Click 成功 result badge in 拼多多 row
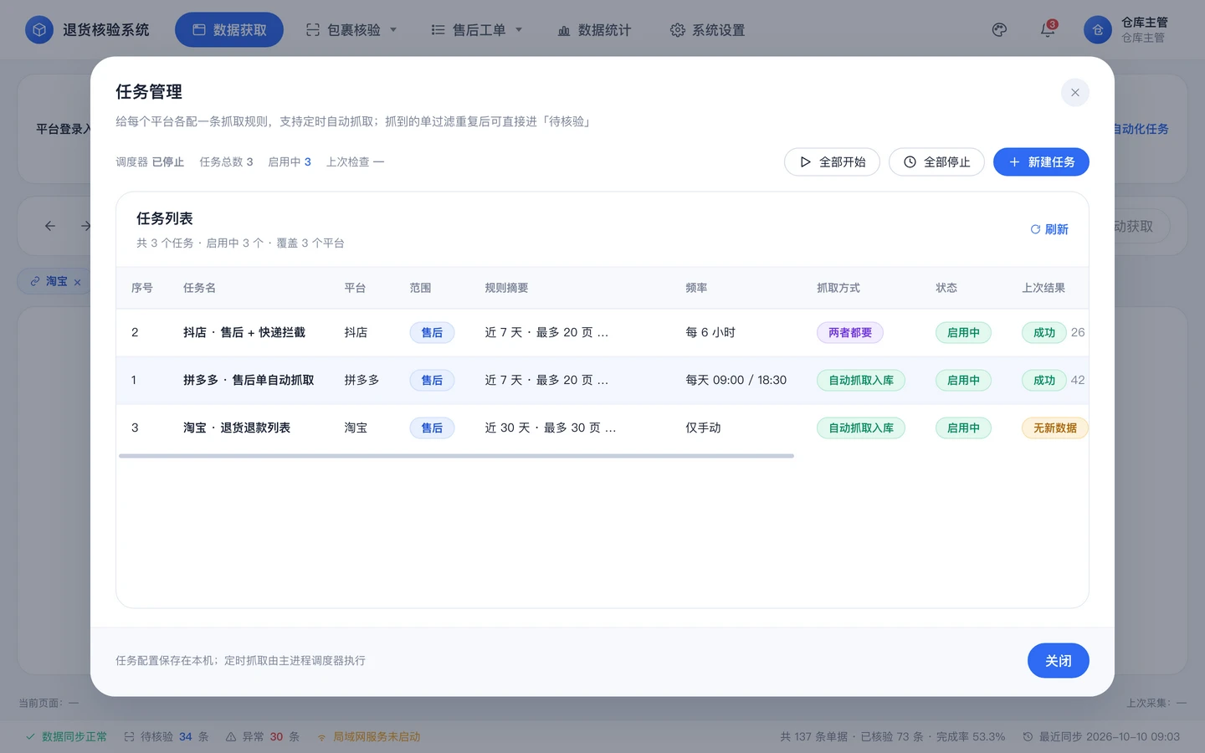Viewport: 1205px width, 753px height. pyautogui.click(x=1044, y=380)
